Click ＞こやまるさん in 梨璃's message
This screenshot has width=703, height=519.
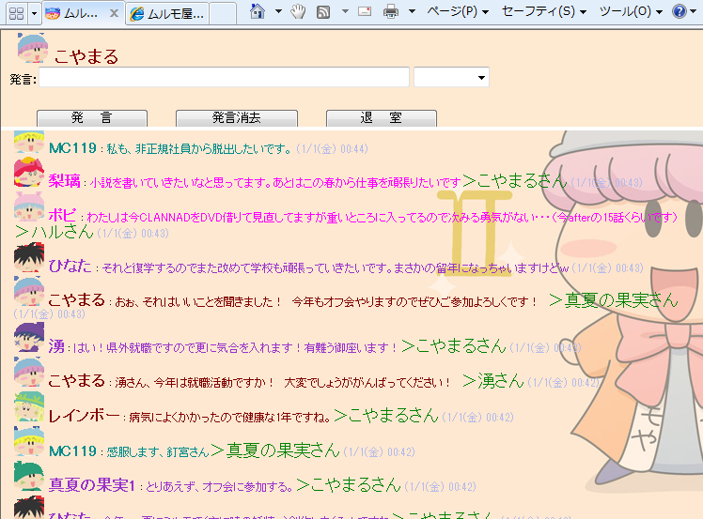click(x=515, y=181)
